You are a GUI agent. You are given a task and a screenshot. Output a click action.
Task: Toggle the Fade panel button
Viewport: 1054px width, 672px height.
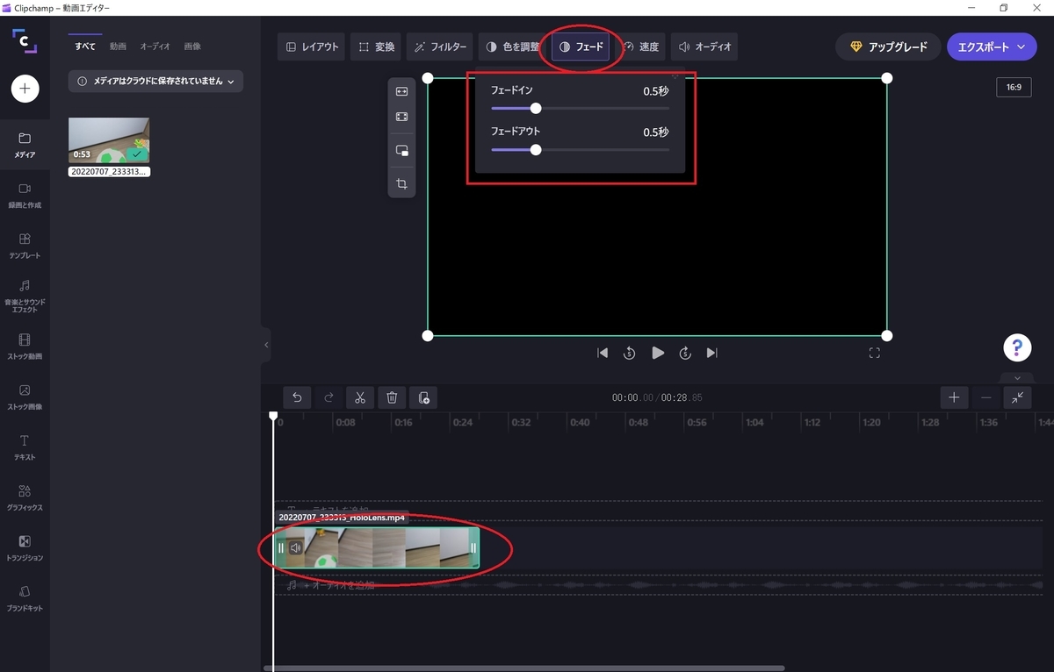click(x=581, y=47)
